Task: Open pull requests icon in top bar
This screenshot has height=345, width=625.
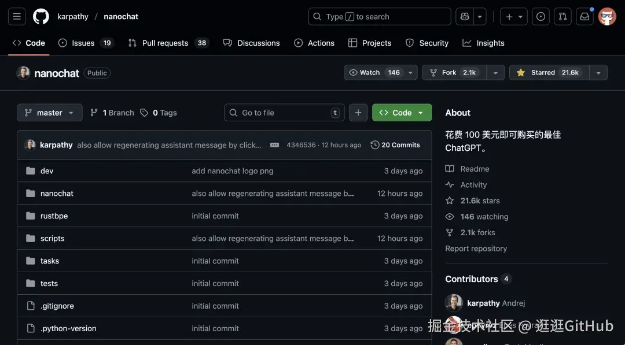Action: point(562,17)
